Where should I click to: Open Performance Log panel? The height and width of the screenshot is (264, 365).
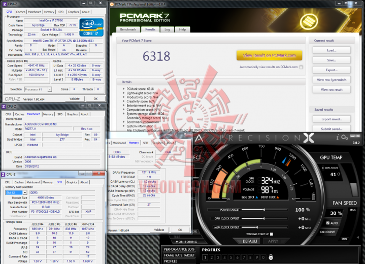tap(179, 249)
